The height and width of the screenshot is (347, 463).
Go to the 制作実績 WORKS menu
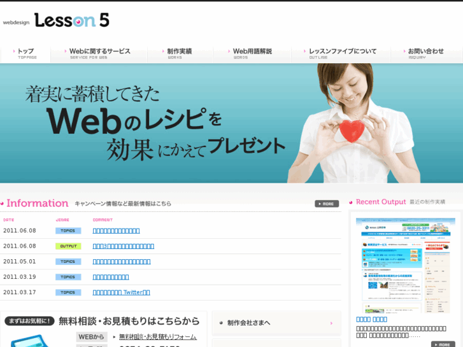[x=180, y=53]
